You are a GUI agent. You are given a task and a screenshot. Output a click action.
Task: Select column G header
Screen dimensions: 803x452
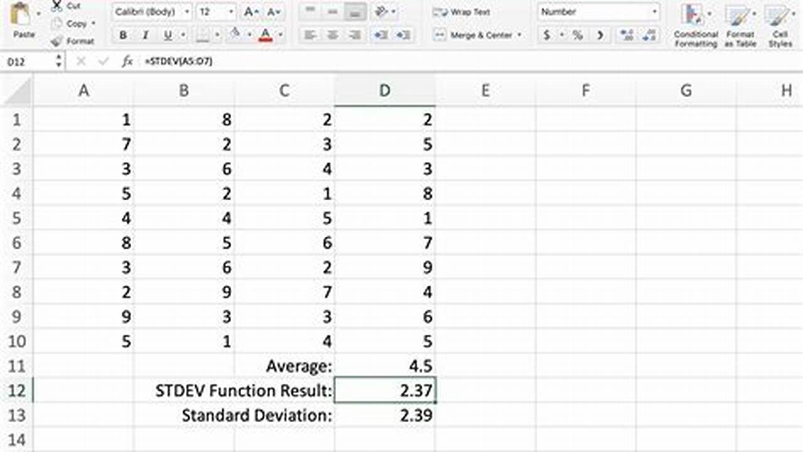pyautogui.click(x=686, y=91)
